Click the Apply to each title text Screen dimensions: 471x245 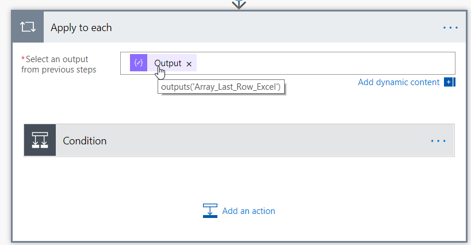coord(81,28)
